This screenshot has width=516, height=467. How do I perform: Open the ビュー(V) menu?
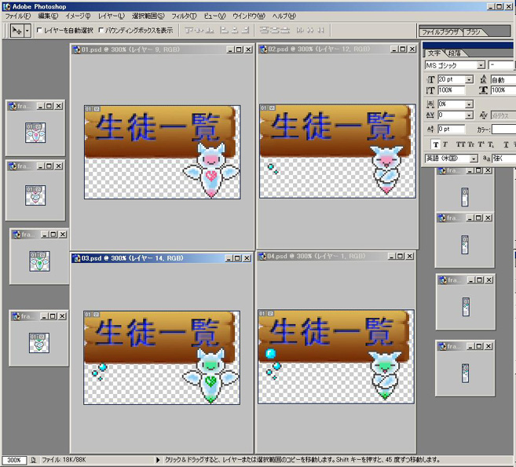point(214,16)
